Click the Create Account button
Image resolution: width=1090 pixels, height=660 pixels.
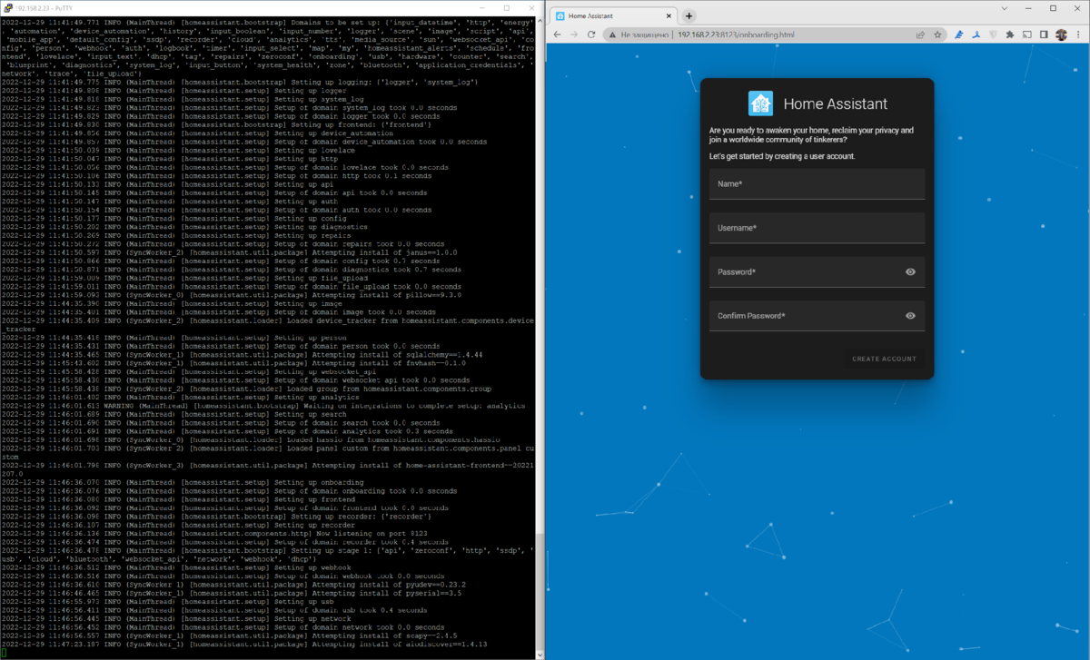coord(884,359)
